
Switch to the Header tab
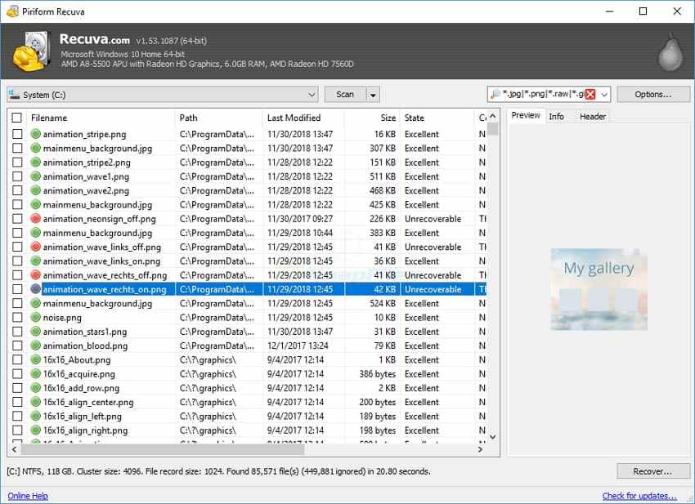pos(593,117)
